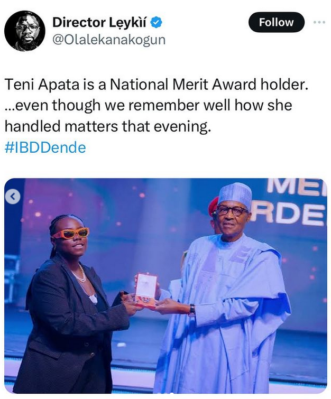The height and width of the screenshot is (399, 331).
Task: Click the blue verified badge
Action: 157,22
